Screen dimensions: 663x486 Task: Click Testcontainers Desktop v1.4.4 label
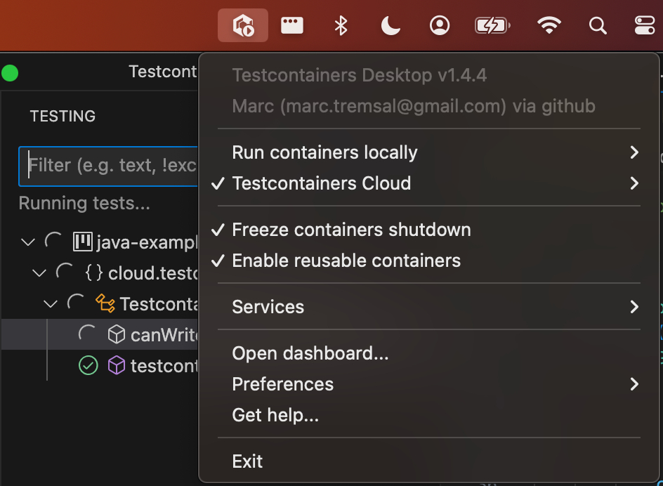(360, 75)
